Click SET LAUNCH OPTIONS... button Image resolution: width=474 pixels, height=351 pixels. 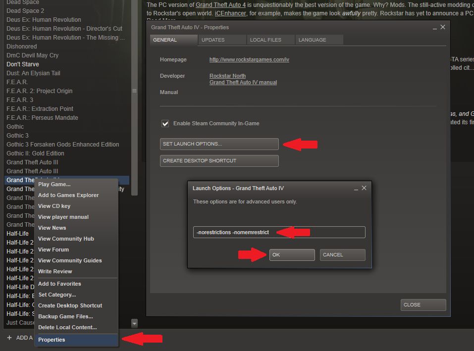[x=219, y=144]
